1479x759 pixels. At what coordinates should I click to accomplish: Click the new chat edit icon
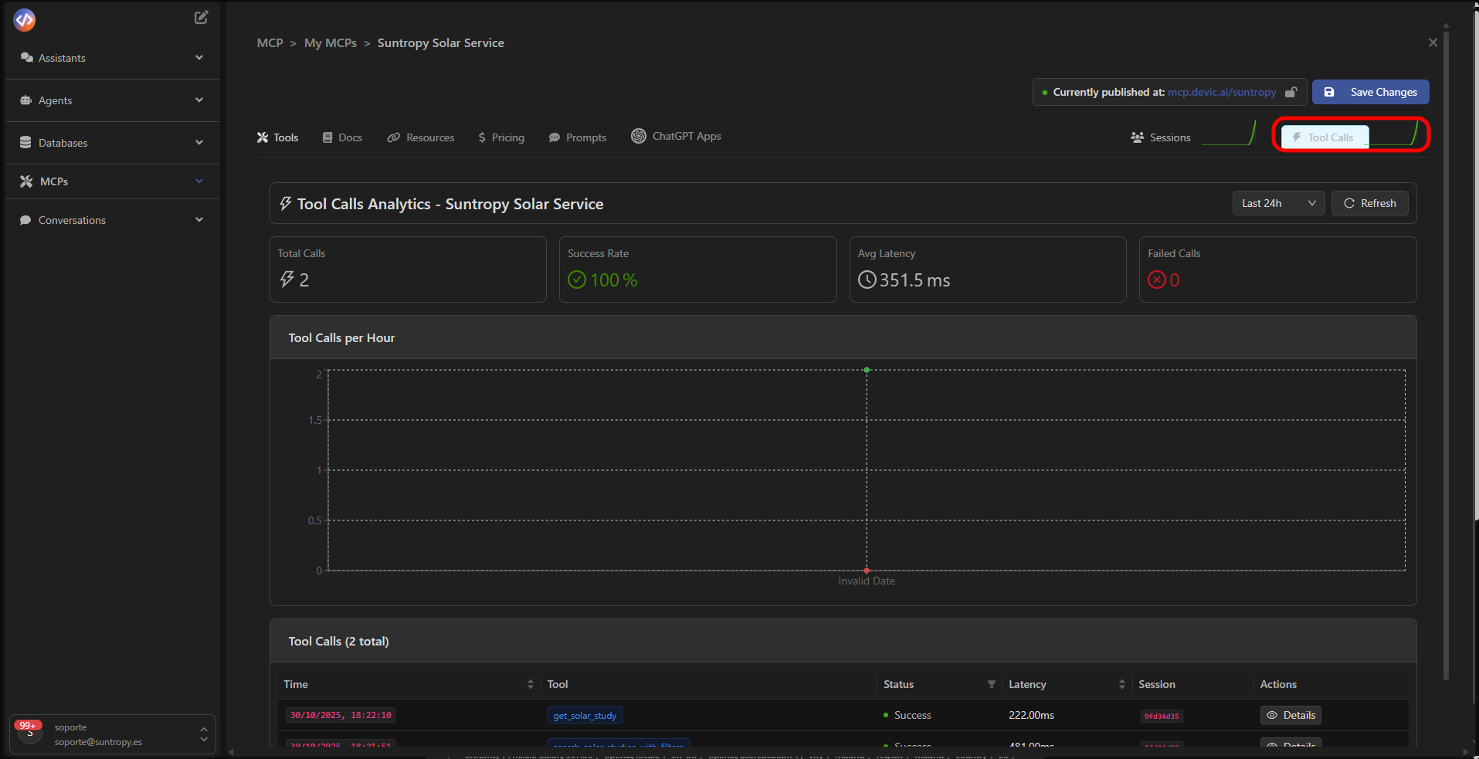click(x=201, y=17)
